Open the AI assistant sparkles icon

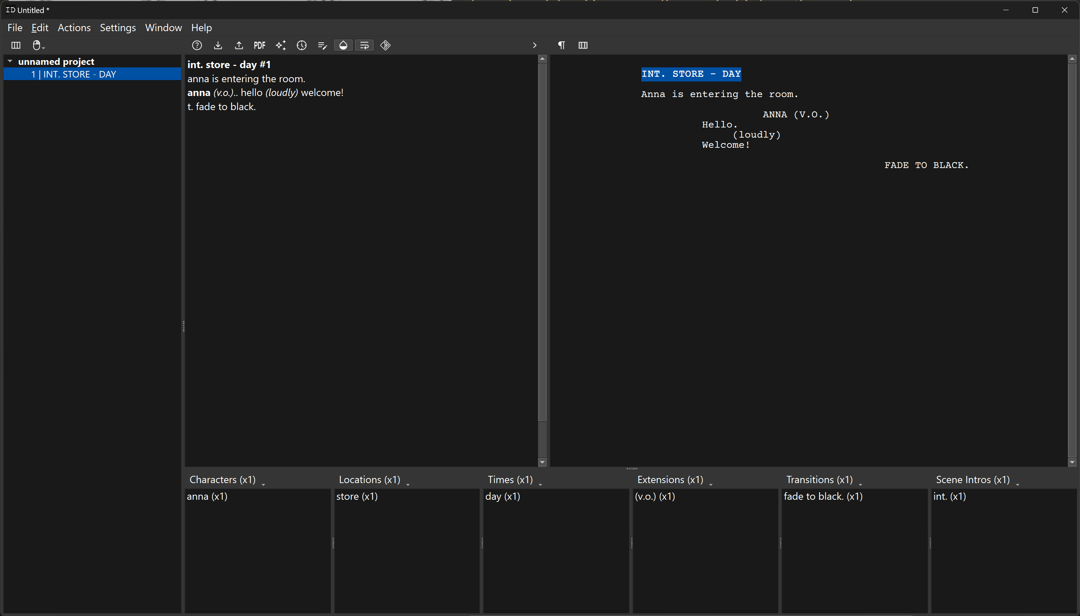click(280, 45)
